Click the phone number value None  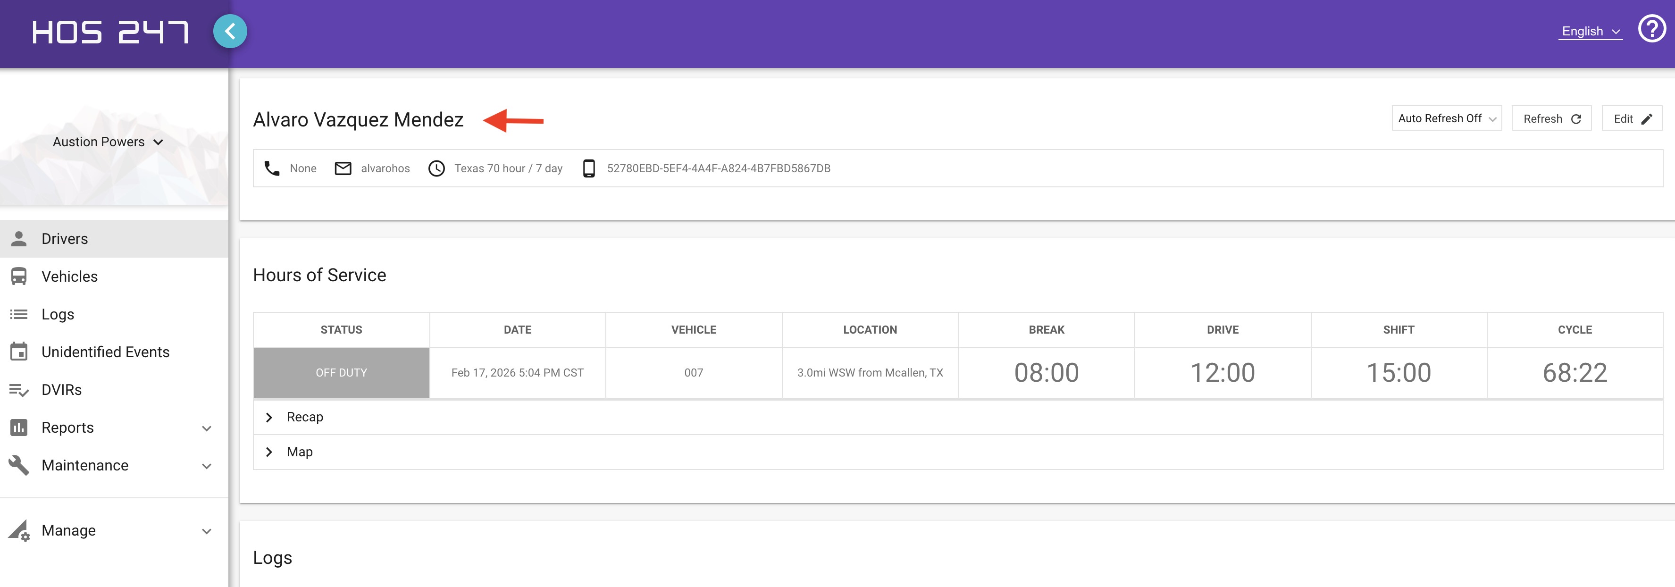pyautogui.click(x=303, y=168)
